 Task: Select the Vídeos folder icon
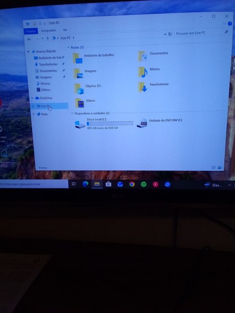(x=80, y=103)
